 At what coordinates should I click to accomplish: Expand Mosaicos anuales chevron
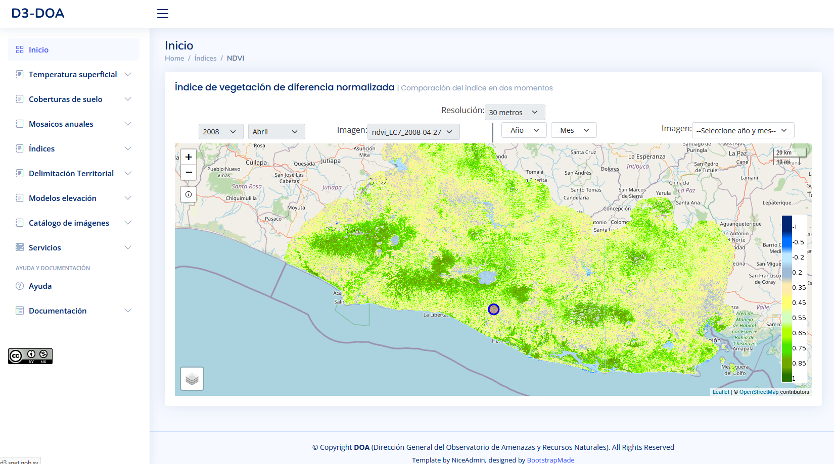128,124
